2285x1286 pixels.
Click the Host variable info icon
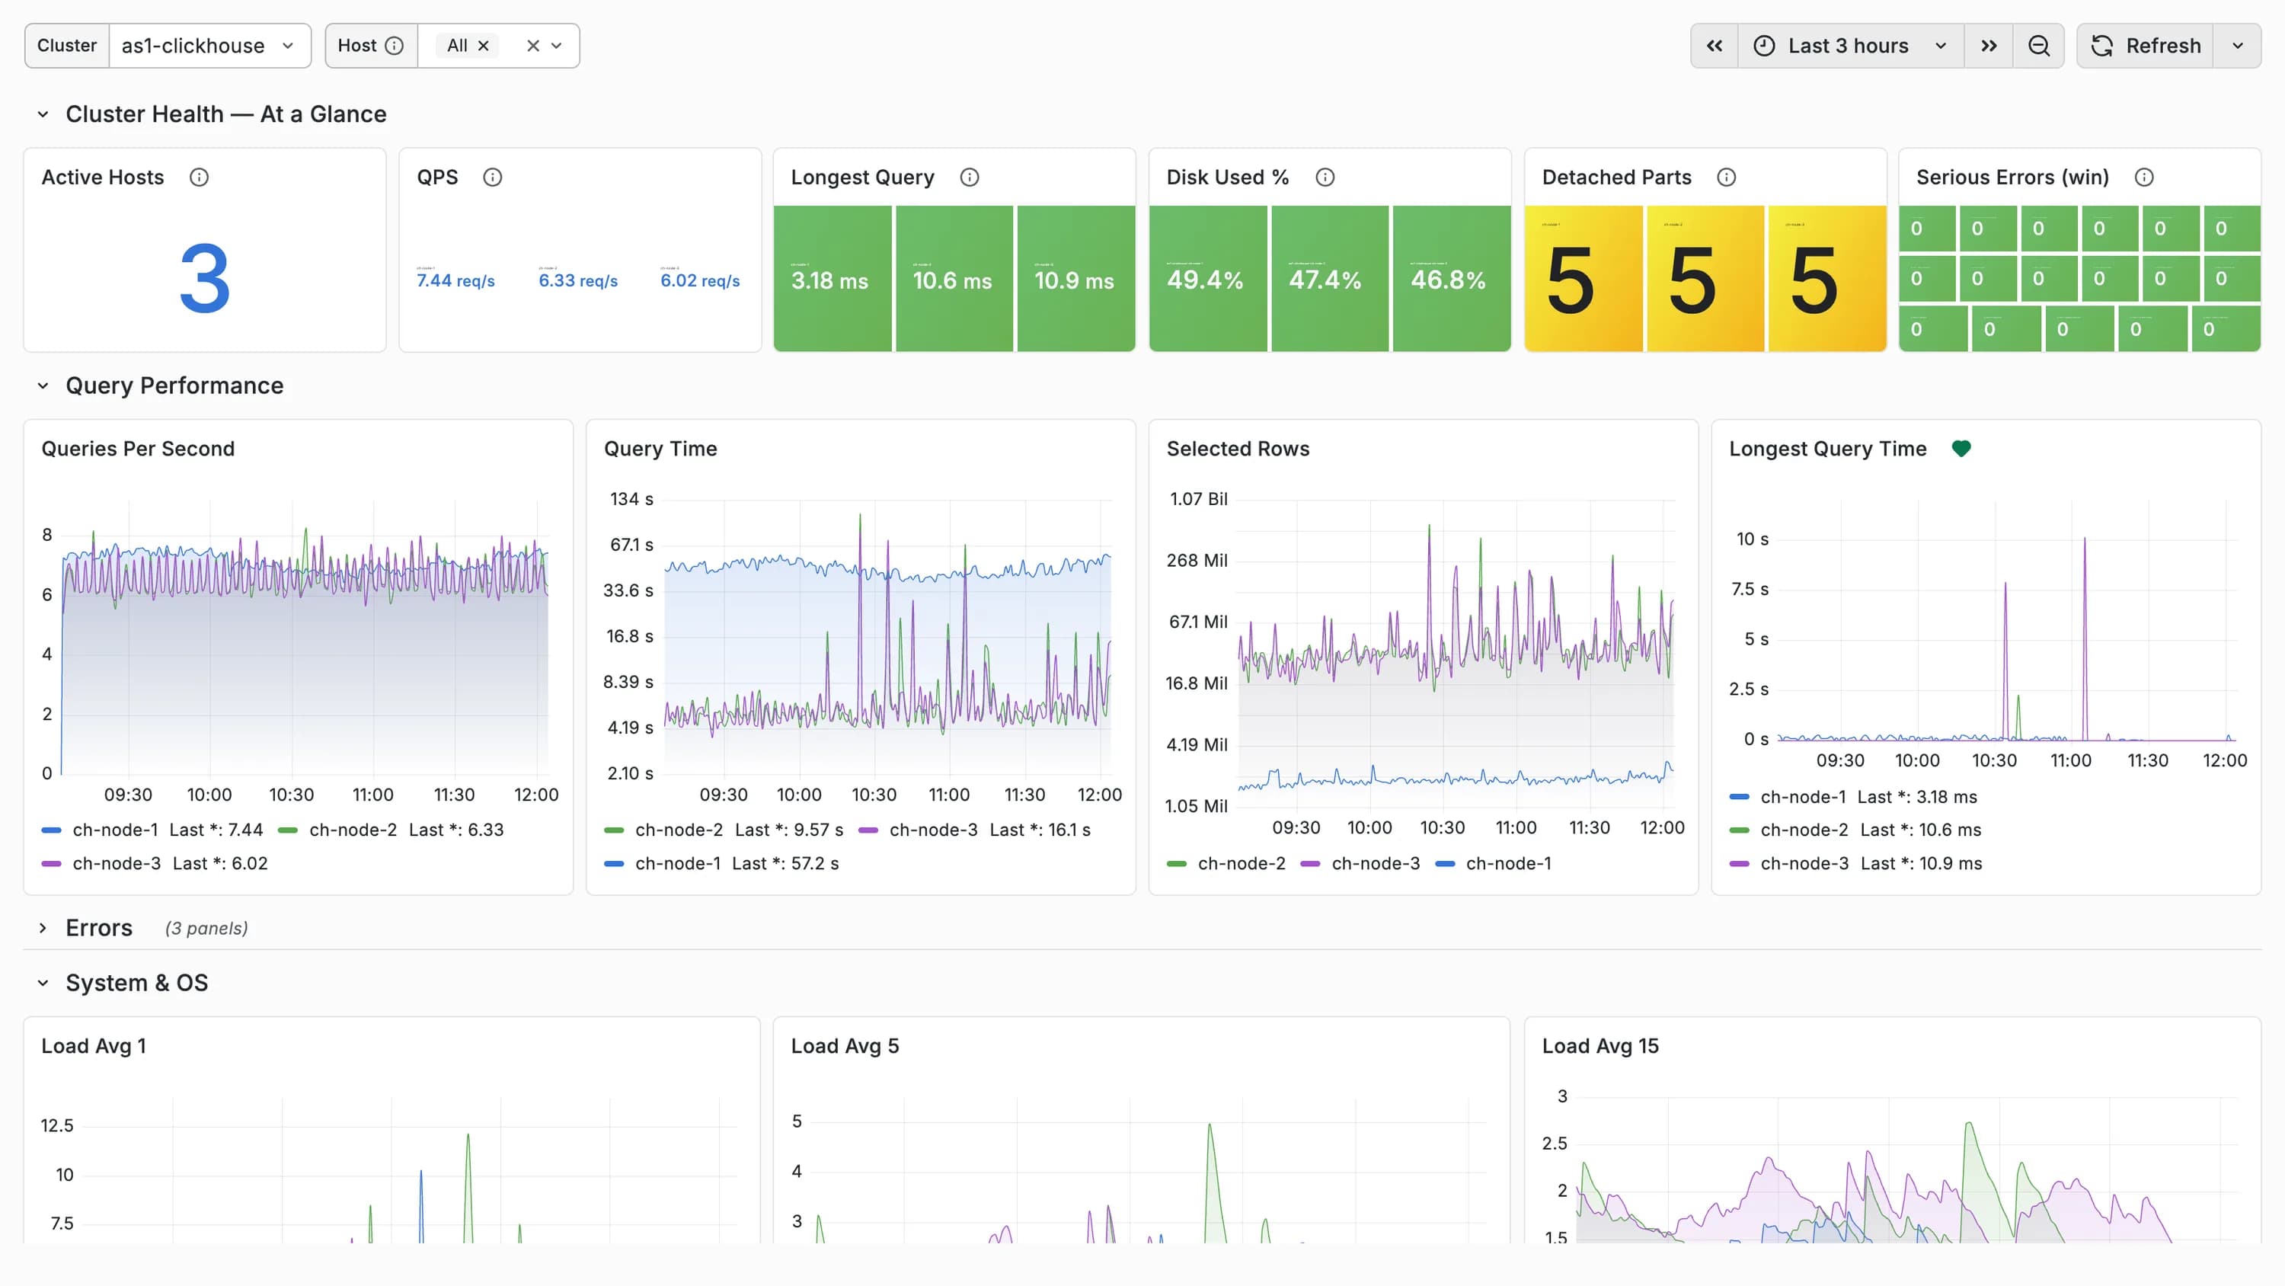click(395, 45)
